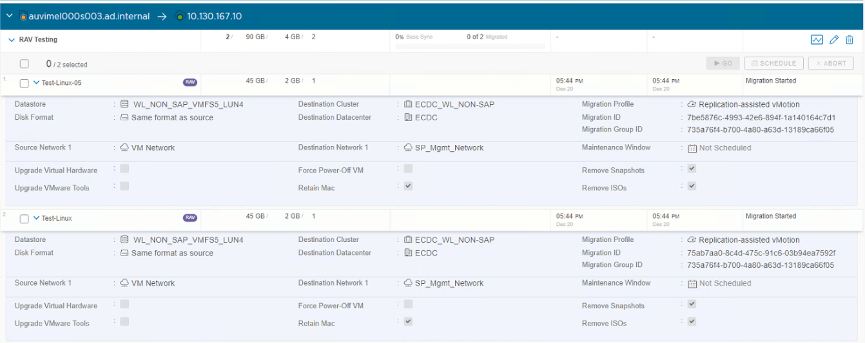Click the ABORT button
Viewport: 865px width, 343px height.
[831, 63]
